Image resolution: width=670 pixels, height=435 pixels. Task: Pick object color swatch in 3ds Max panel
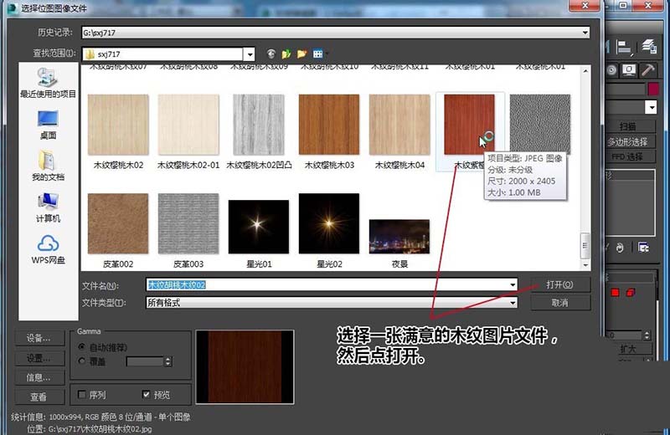(653, 90)
